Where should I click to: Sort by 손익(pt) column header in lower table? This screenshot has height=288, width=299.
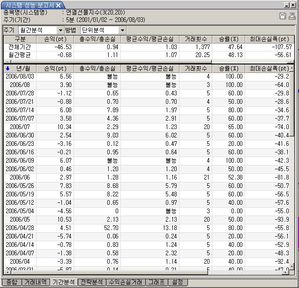click(x=52, y=68)
